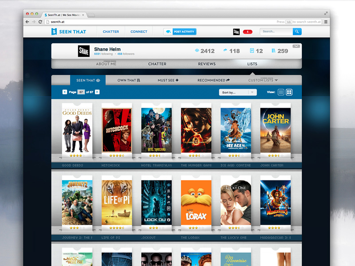Viewport: 355px width, 266px height.
Task: Open the 6591 following link
Action: pos(103,54)
